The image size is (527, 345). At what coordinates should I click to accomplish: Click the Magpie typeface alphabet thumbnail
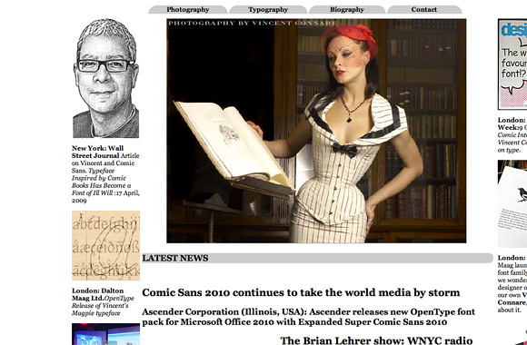point(106,245)
